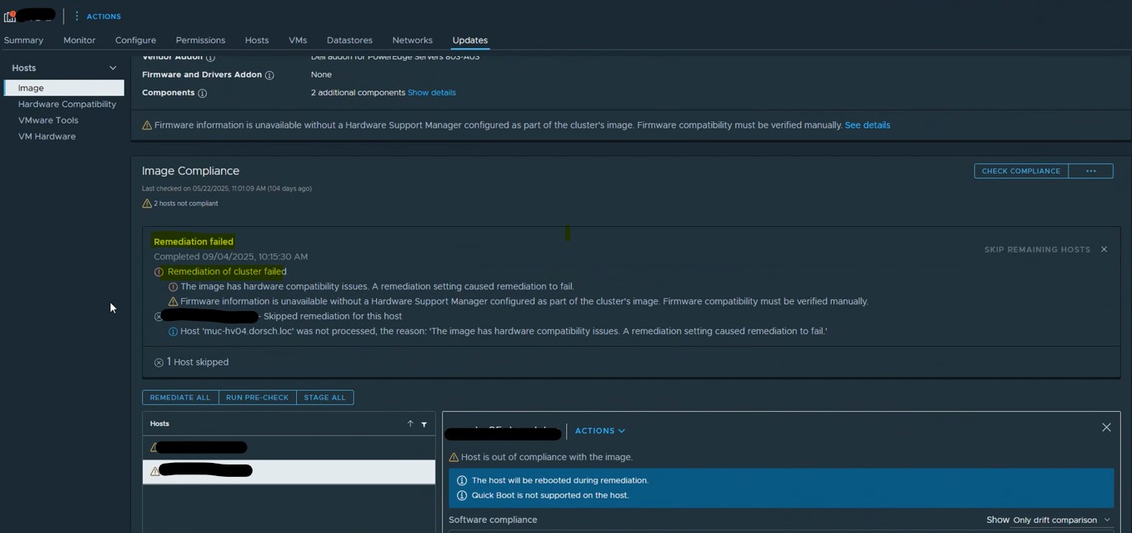Click the info icon beside Firmware and Drivers Addon
Screen dimensions: 1132x533
[269, 74]
